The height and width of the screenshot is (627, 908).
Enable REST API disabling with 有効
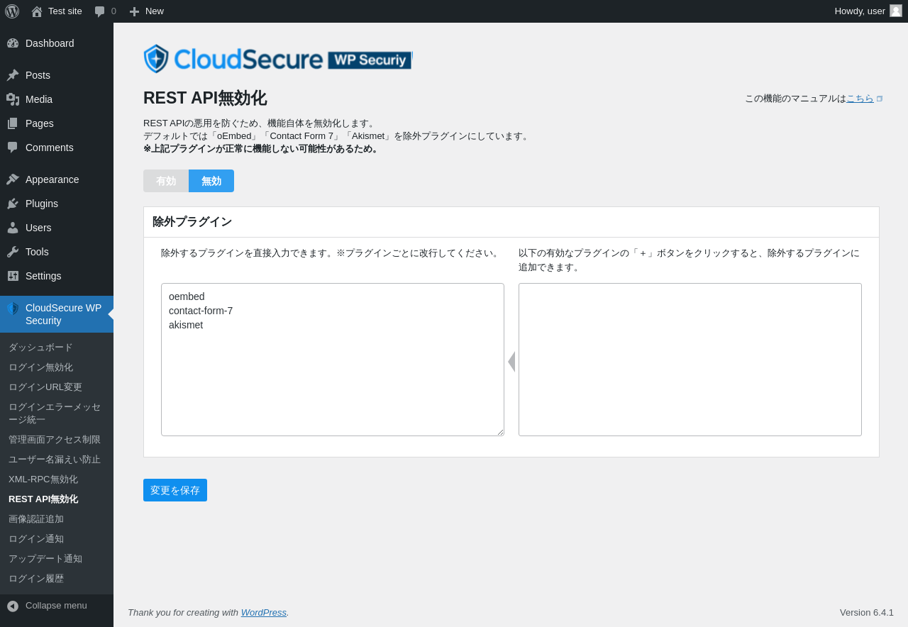coord(166,181)
